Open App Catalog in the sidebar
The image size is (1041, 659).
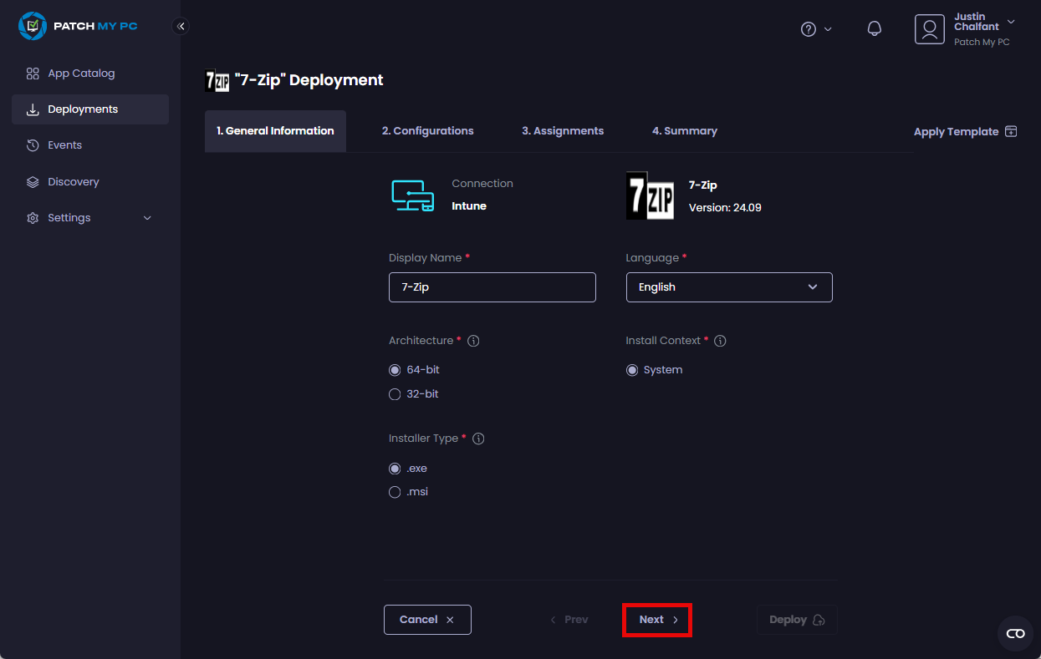(81, 74)
